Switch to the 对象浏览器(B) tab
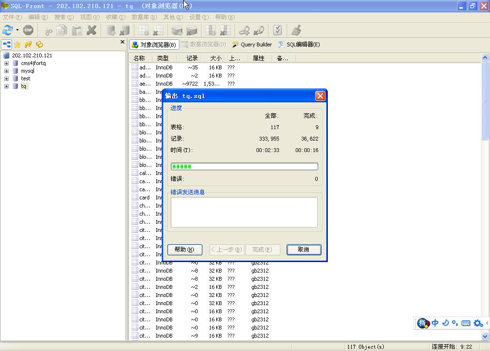The height and width of the screenshot is (351, 490). pos(154,44)
